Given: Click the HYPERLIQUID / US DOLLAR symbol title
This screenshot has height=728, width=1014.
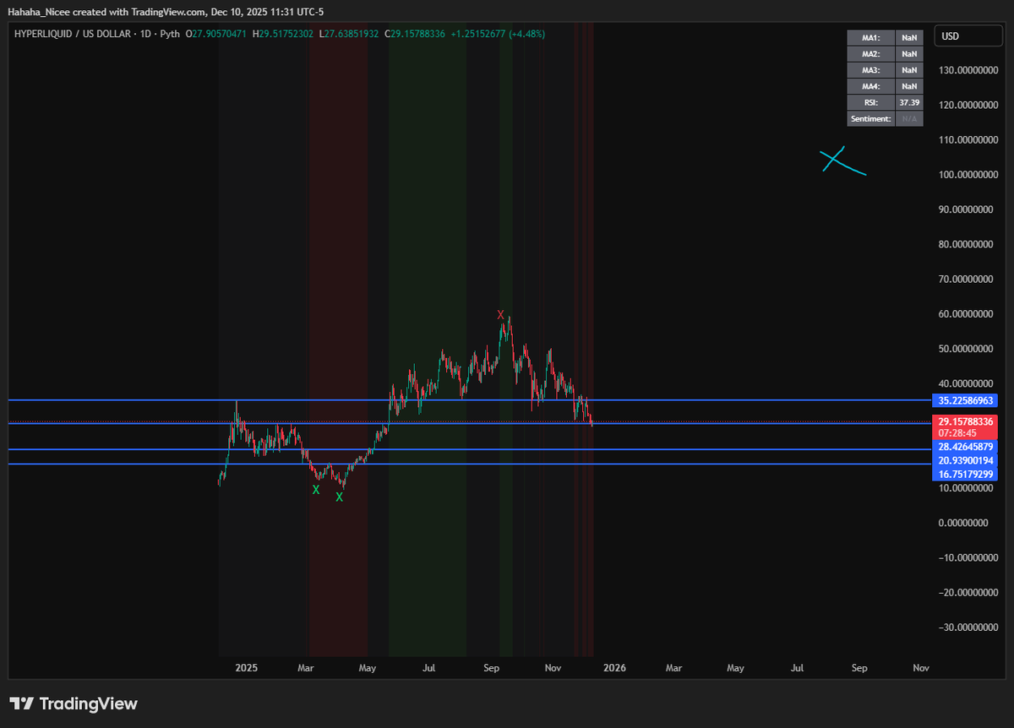Looking at the screenshot, I should click(x=74, y=34).
